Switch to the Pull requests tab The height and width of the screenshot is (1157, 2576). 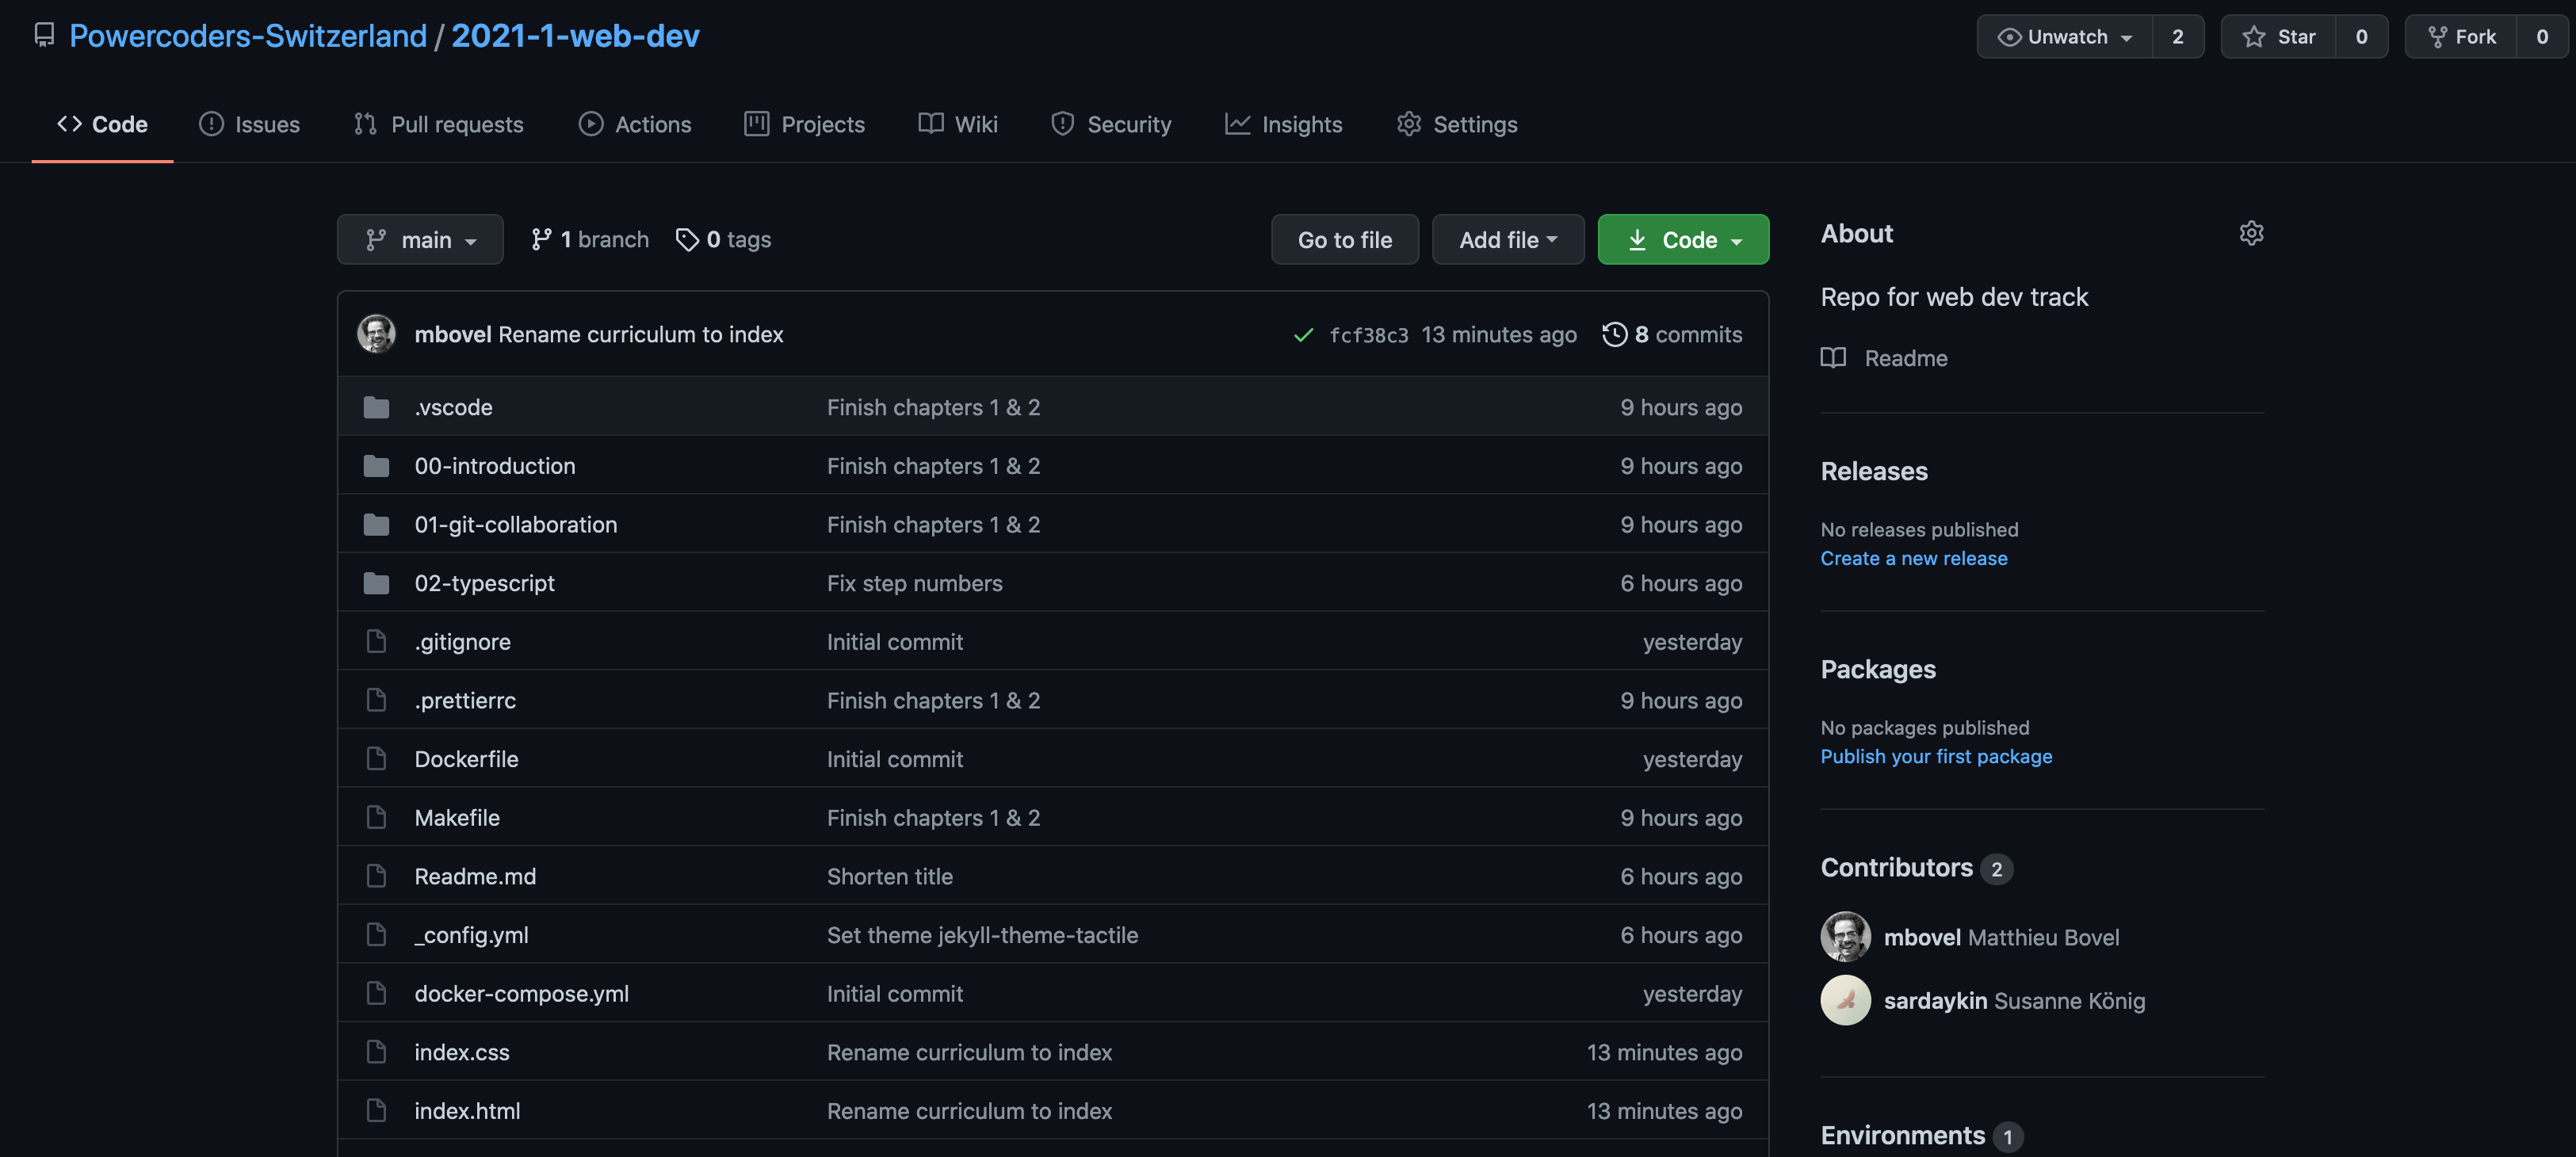coord(438,125)
